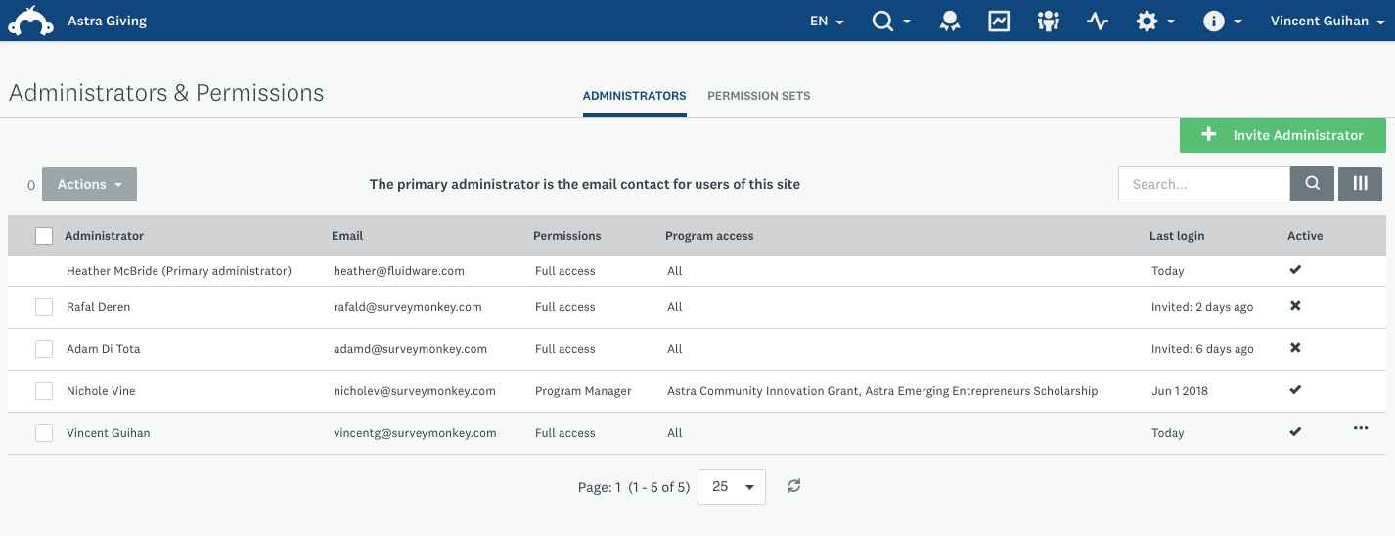Toggle the select-all checkbox in table header

pyautogui.click(x=44, y=236)
